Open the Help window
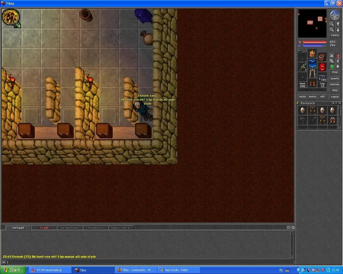Viewport: 343px width, 274px height. (x=335, y=90)
